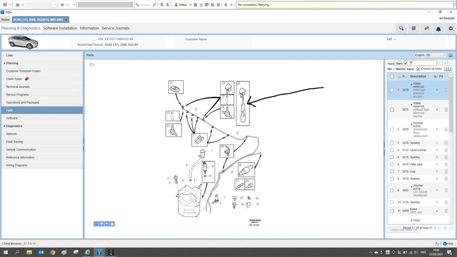Open the notifications bell icon

point(438,29)
